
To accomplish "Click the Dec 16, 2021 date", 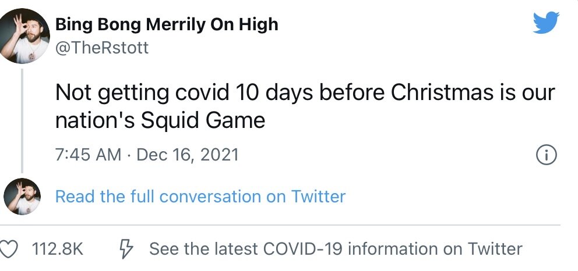I will (188, 155).
